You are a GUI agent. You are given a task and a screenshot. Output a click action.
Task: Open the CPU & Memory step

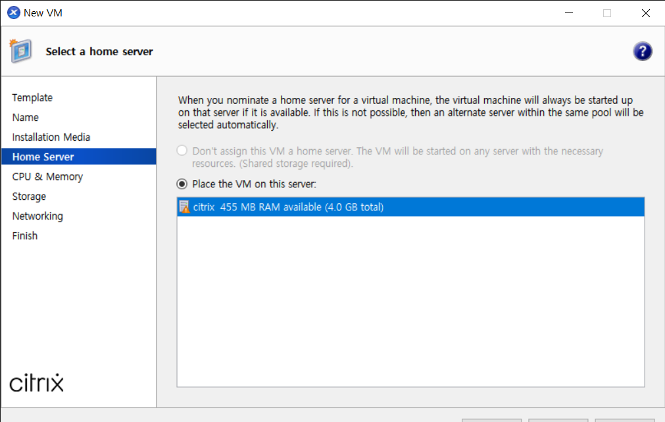[x=47, y=177]
